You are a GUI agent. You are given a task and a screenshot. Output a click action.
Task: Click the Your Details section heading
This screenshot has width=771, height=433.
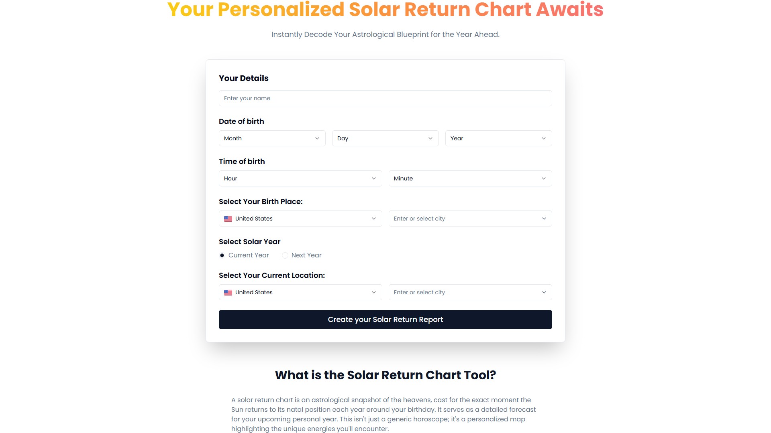tap(243, 78)
